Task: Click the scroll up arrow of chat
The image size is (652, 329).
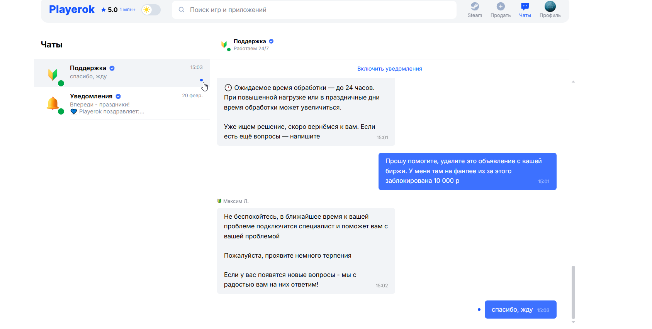Action: click(573, 82)
